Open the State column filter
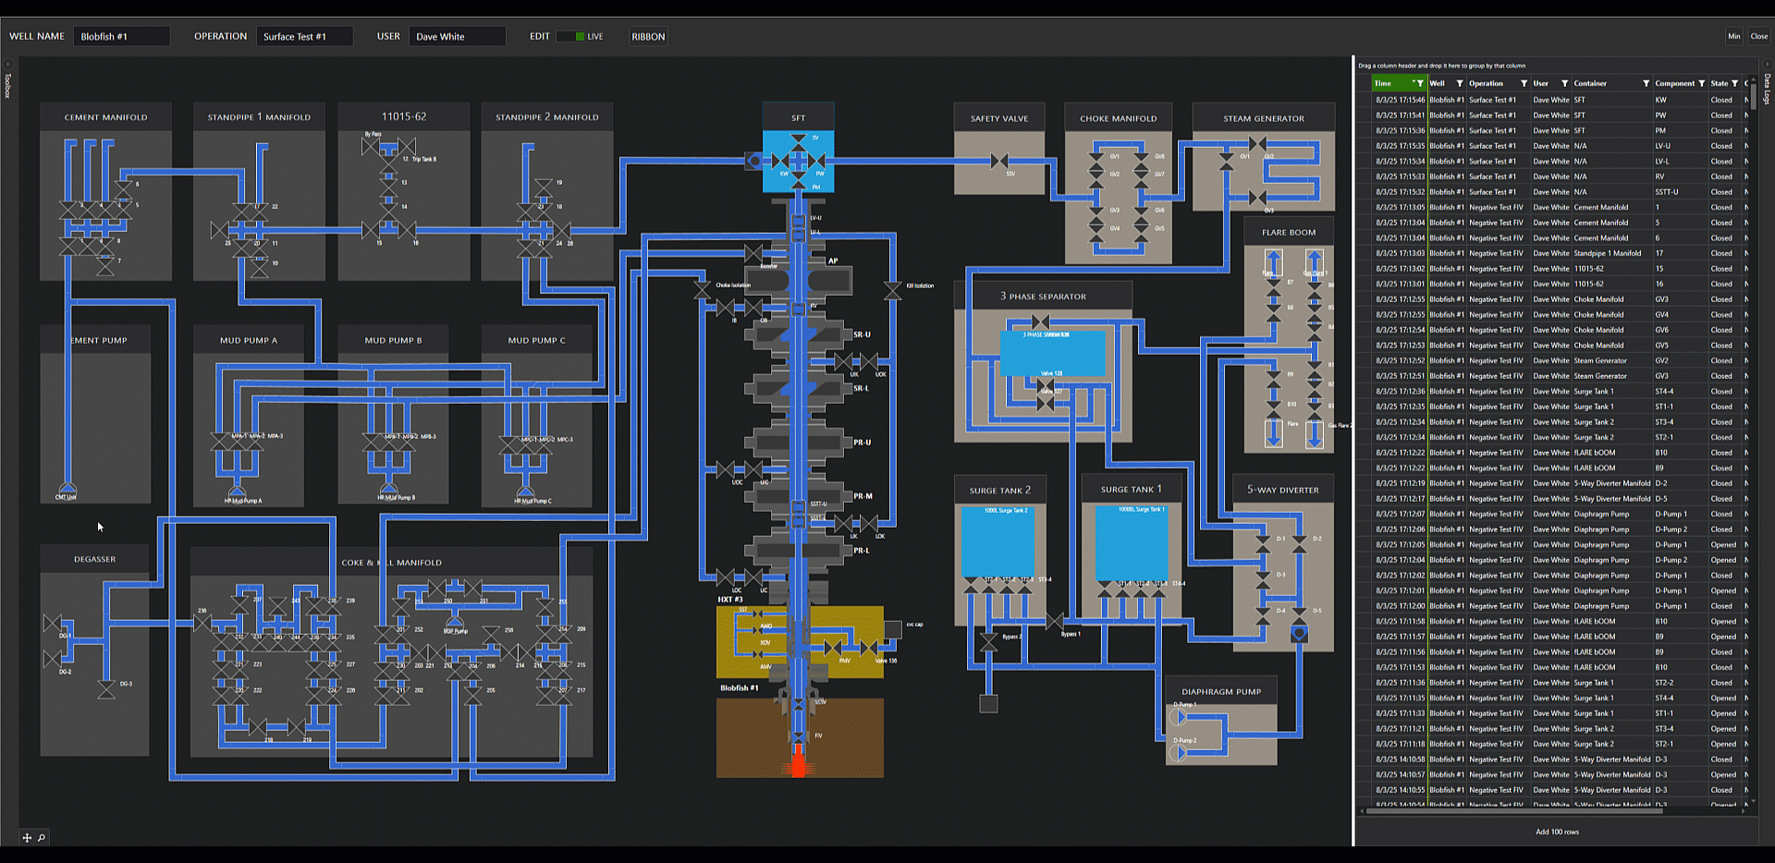The width and height of the screenshot is (1775, 863). pos(1734,83)
